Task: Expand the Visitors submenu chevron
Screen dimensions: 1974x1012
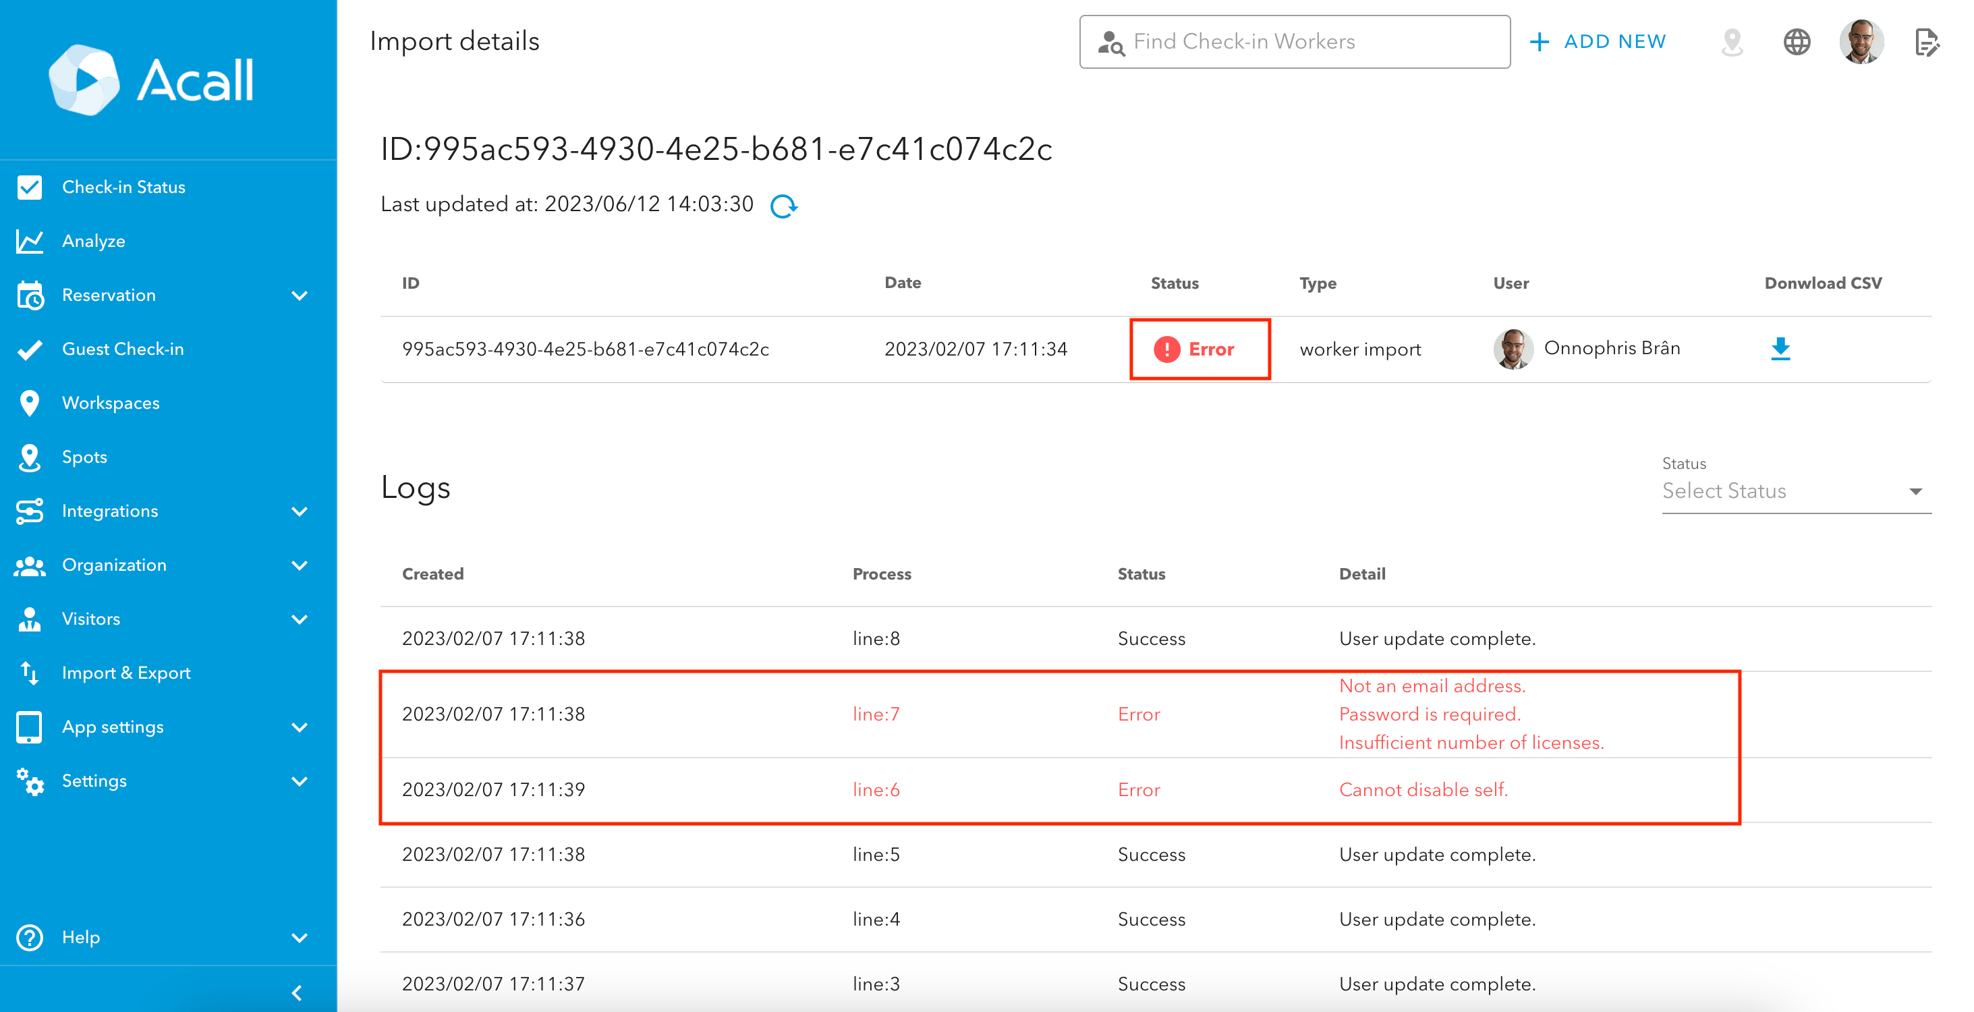Action: 300,620
